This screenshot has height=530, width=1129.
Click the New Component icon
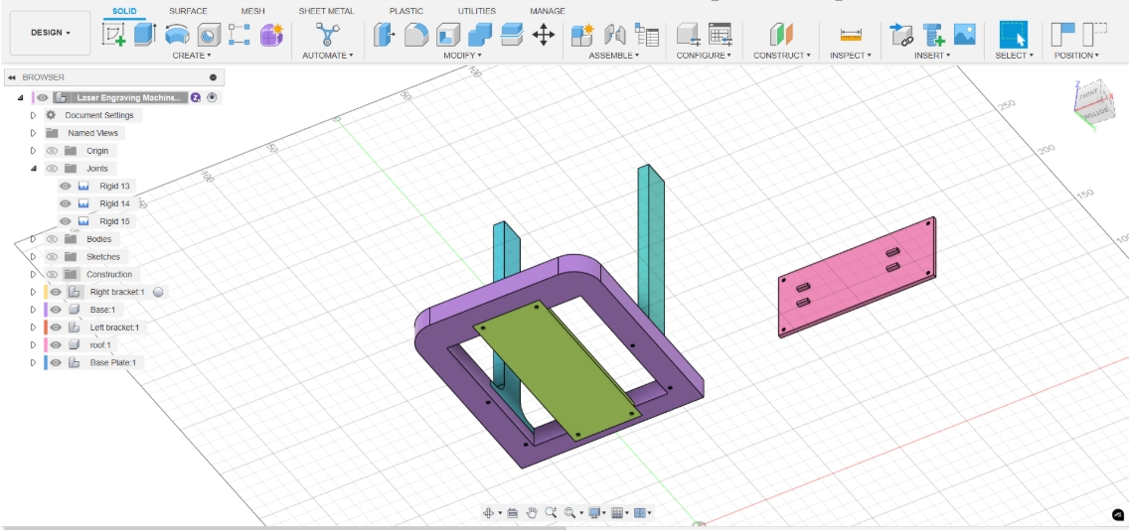pos(581,35)
